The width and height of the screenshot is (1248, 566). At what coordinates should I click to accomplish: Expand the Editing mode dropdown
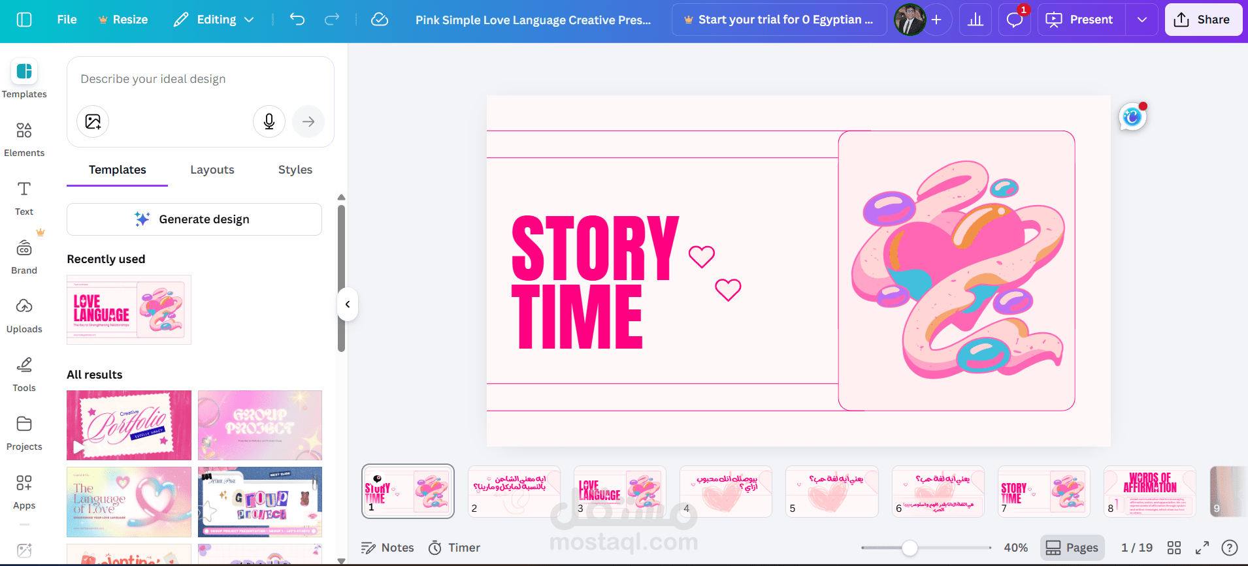pos(214,20)
